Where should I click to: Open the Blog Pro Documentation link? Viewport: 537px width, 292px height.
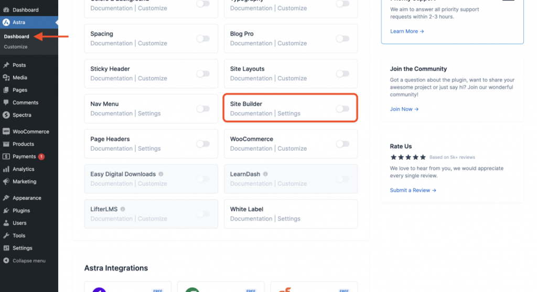251,43
